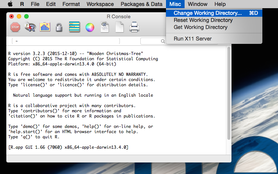The image size is (278, 174).
Task: Close the R Console window
Action: tap(12, 16)
